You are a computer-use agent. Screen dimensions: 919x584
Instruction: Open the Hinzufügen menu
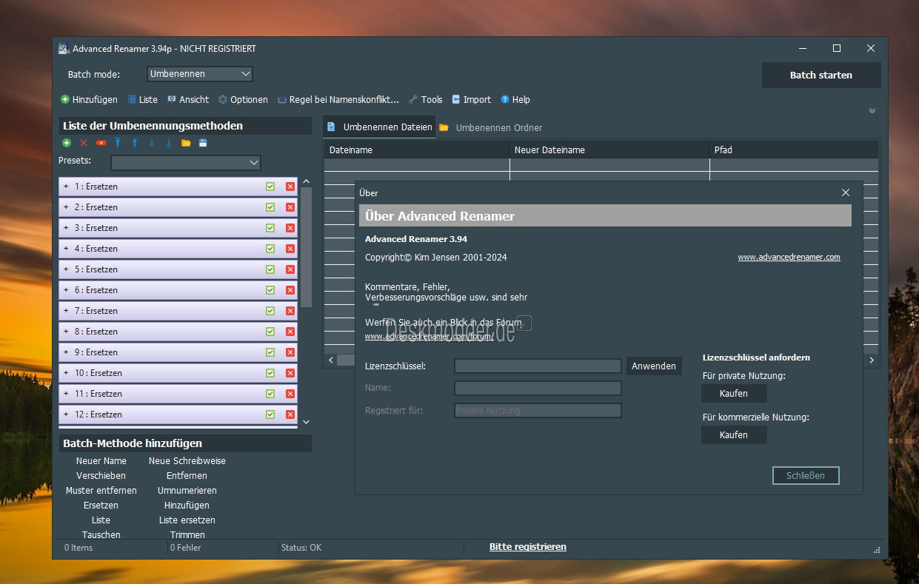pos(89,99)
